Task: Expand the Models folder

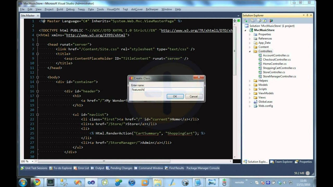Action: [250, 85]
